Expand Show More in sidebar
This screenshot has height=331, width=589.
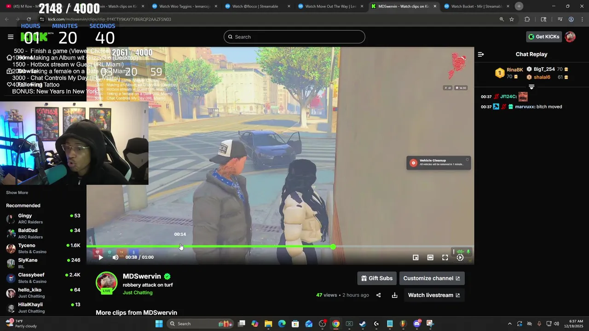[17, 193]
